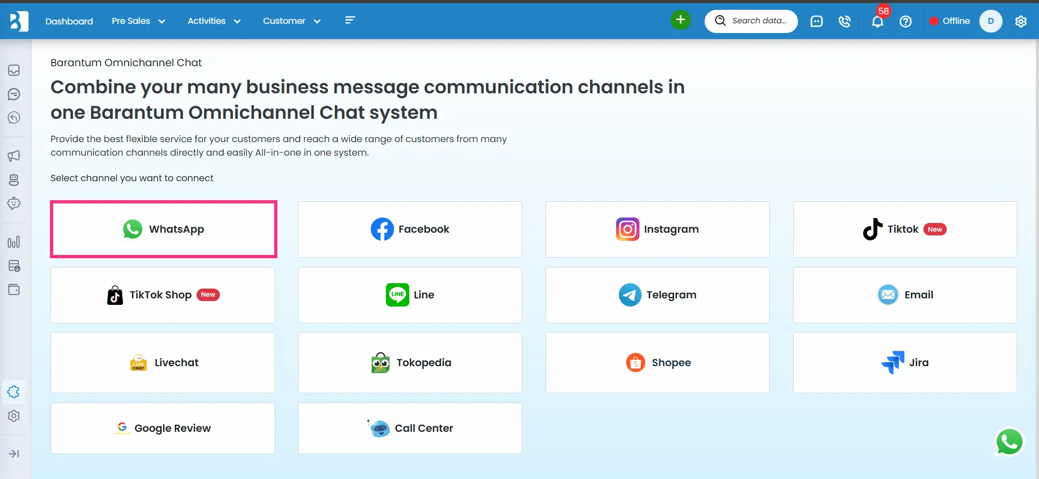The image size is (1039, 479).
Task: Select the Instagram channel card
Action: [x=657, y=229]
